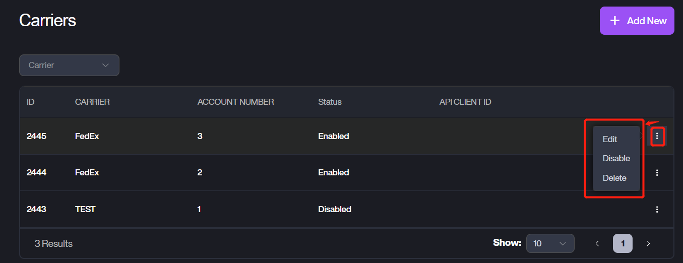Go to next page arrow
The image size is (683, 263).
click(648, 243)
